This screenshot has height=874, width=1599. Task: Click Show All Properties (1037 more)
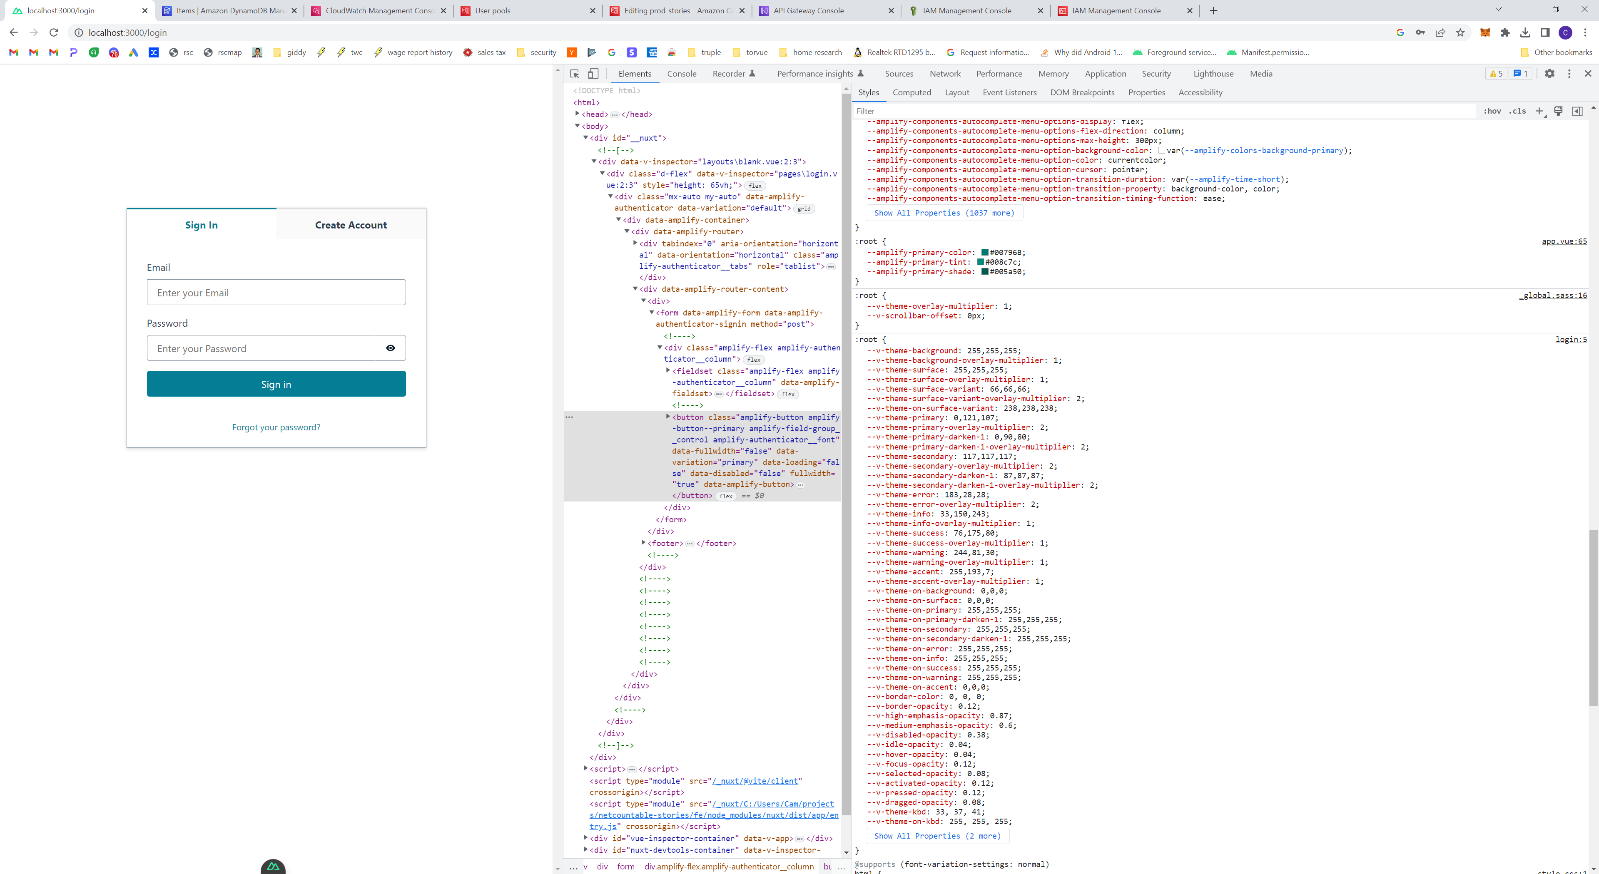point(944,212)
